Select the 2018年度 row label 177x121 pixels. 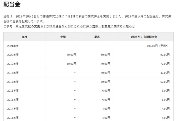tap(13, 73)
